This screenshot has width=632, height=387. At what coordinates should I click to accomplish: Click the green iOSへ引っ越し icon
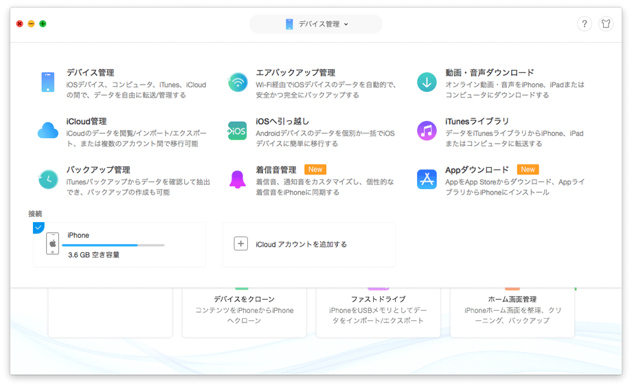point(238,131)
